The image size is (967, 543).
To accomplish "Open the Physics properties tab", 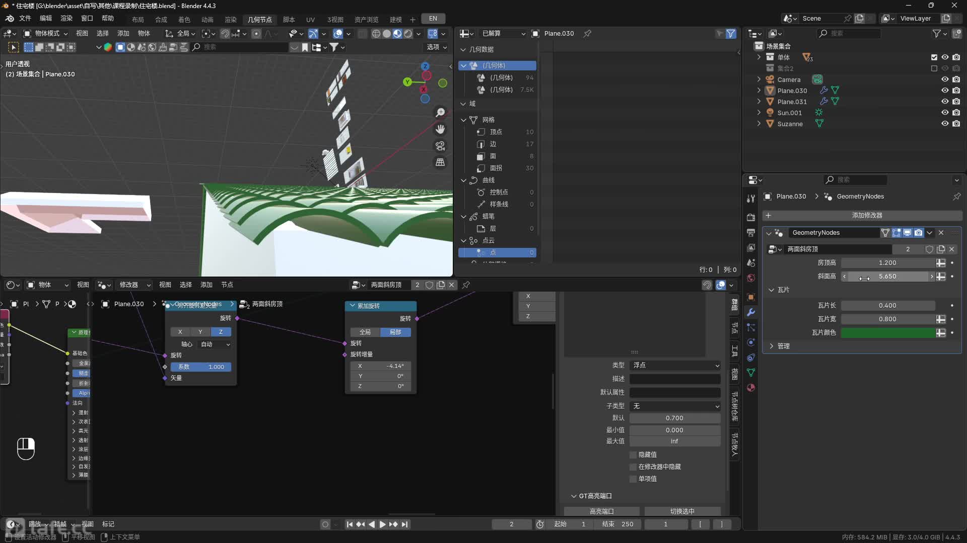I will 751,342.
